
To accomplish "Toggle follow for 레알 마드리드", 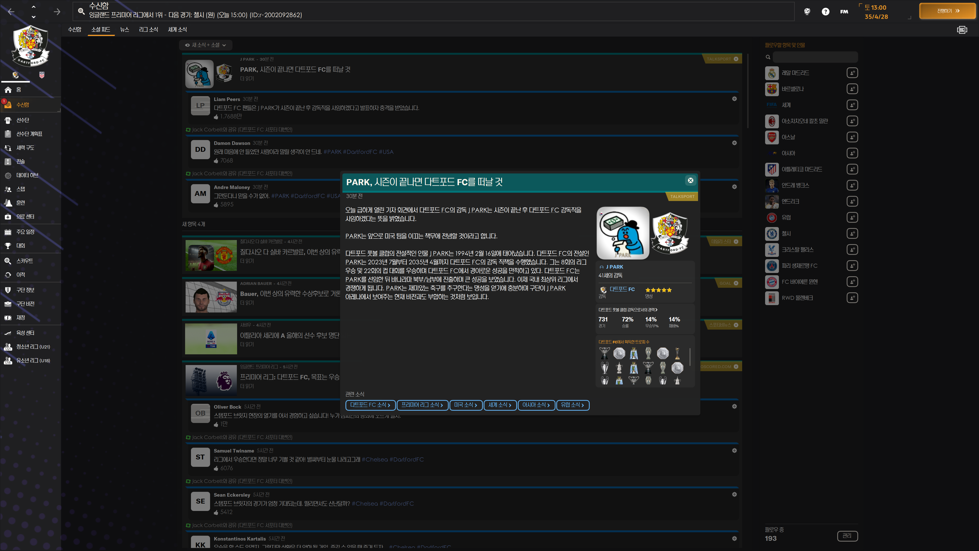I will 852,73.
